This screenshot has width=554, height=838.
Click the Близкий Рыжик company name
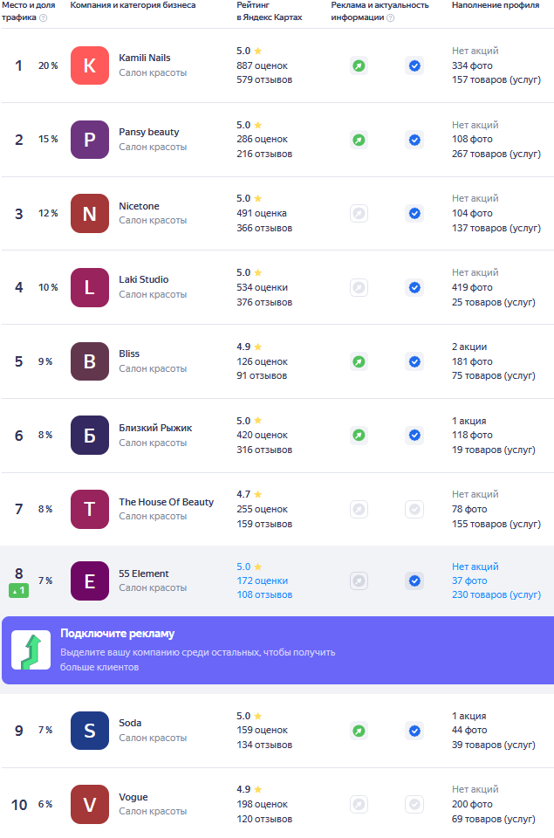[155, 428]
